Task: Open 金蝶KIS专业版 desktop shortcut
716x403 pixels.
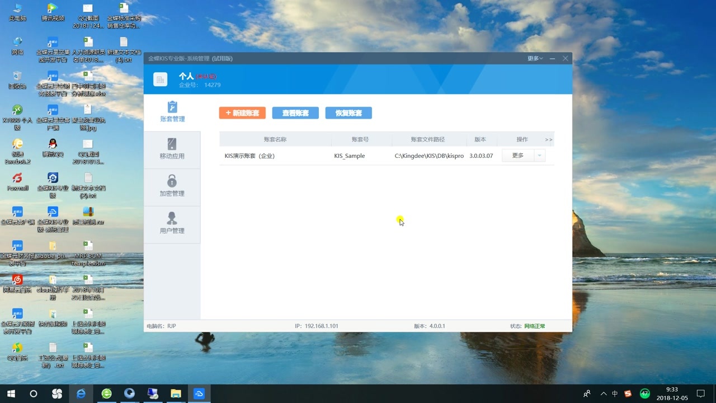Action: (53, 185)
